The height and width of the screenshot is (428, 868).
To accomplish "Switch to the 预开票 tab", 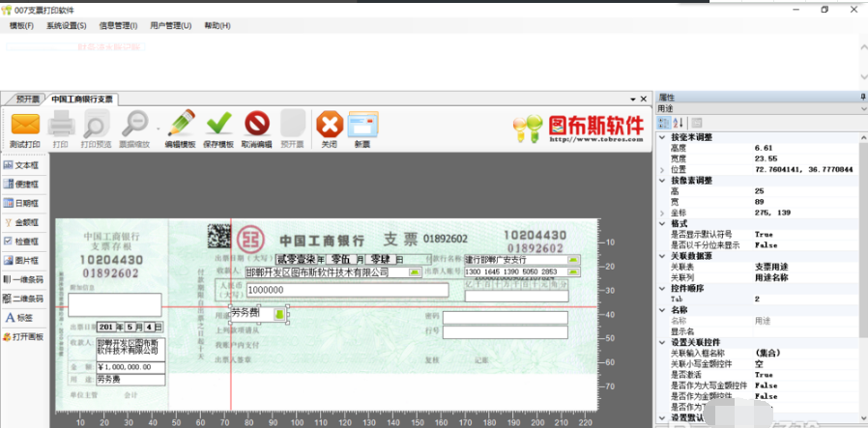I will 27,100.
